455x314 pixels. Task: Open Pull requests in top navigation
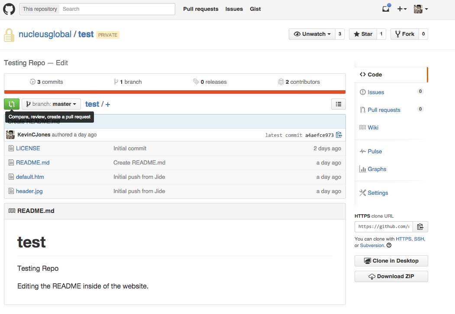tap(201, 9)
